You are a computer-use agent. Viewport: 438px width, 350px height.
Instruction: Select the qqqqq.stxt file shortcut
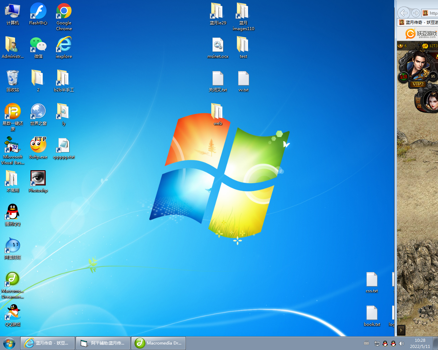64,148
